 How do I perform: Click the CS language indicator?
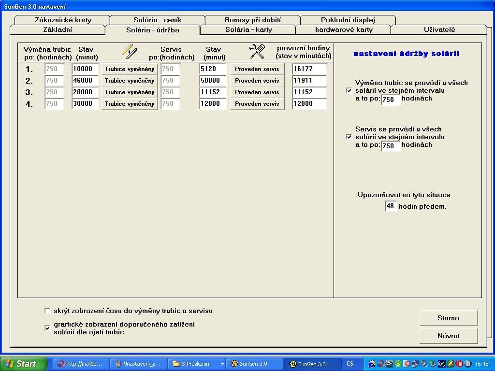350,364
